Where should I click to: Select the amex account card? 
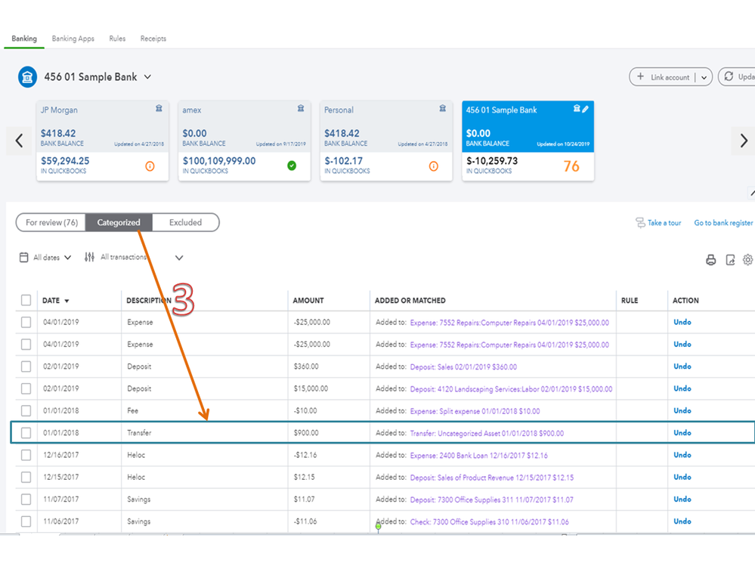[x=244, y=141]
